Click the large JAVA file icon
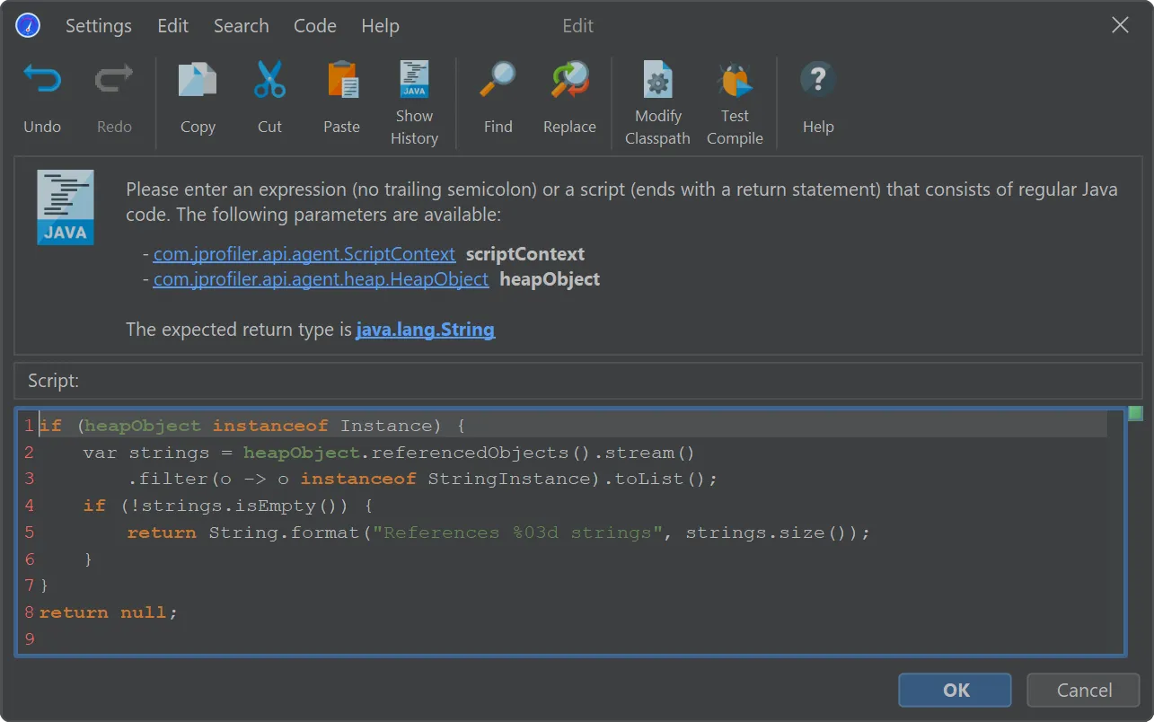The image size is (1154, 722). coord(66,207)
